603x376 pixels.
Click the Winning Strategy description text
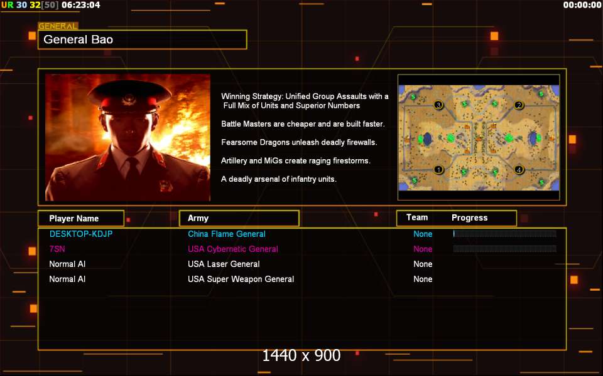305,101
